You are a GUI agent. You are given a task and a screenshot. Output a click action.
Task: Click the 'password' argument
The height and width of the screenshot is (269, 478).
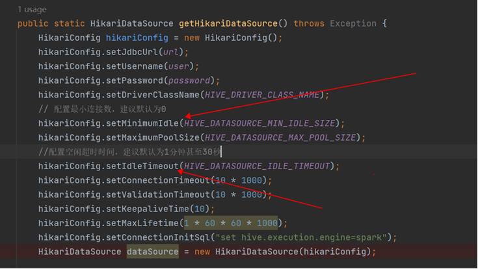(x=189, y=80)
